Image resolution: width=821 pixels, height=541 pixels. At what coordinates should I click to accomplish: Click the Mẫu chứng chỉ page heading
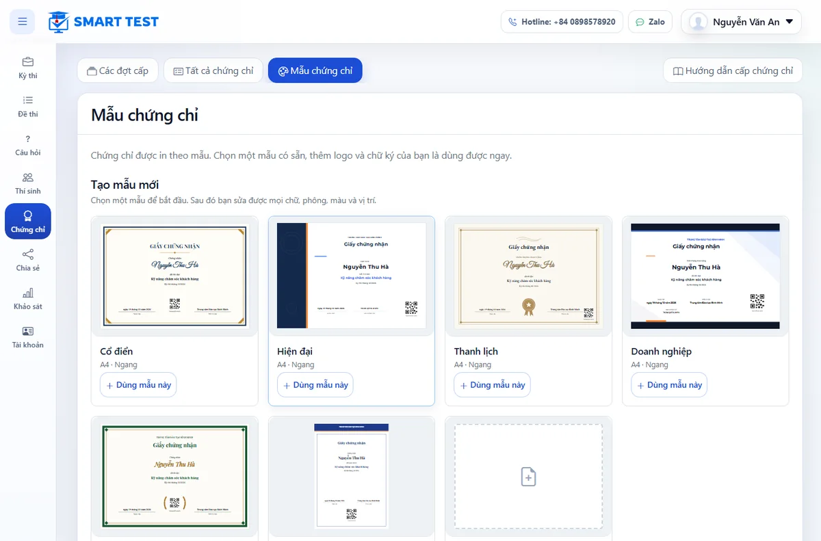coord(145,115)
